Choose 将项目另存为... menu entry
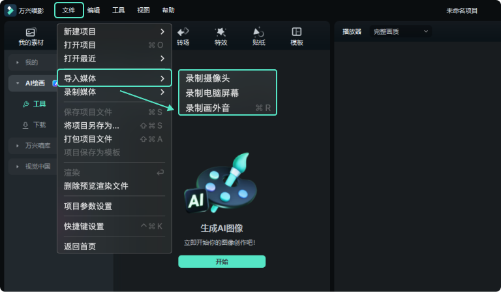This screenshot has height=292, width=501. (114, 125)
